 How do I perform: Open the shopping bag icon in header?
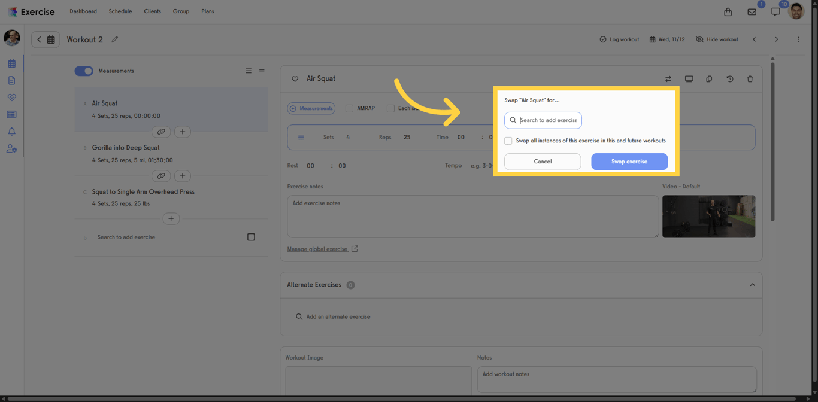tap(728, 12)
